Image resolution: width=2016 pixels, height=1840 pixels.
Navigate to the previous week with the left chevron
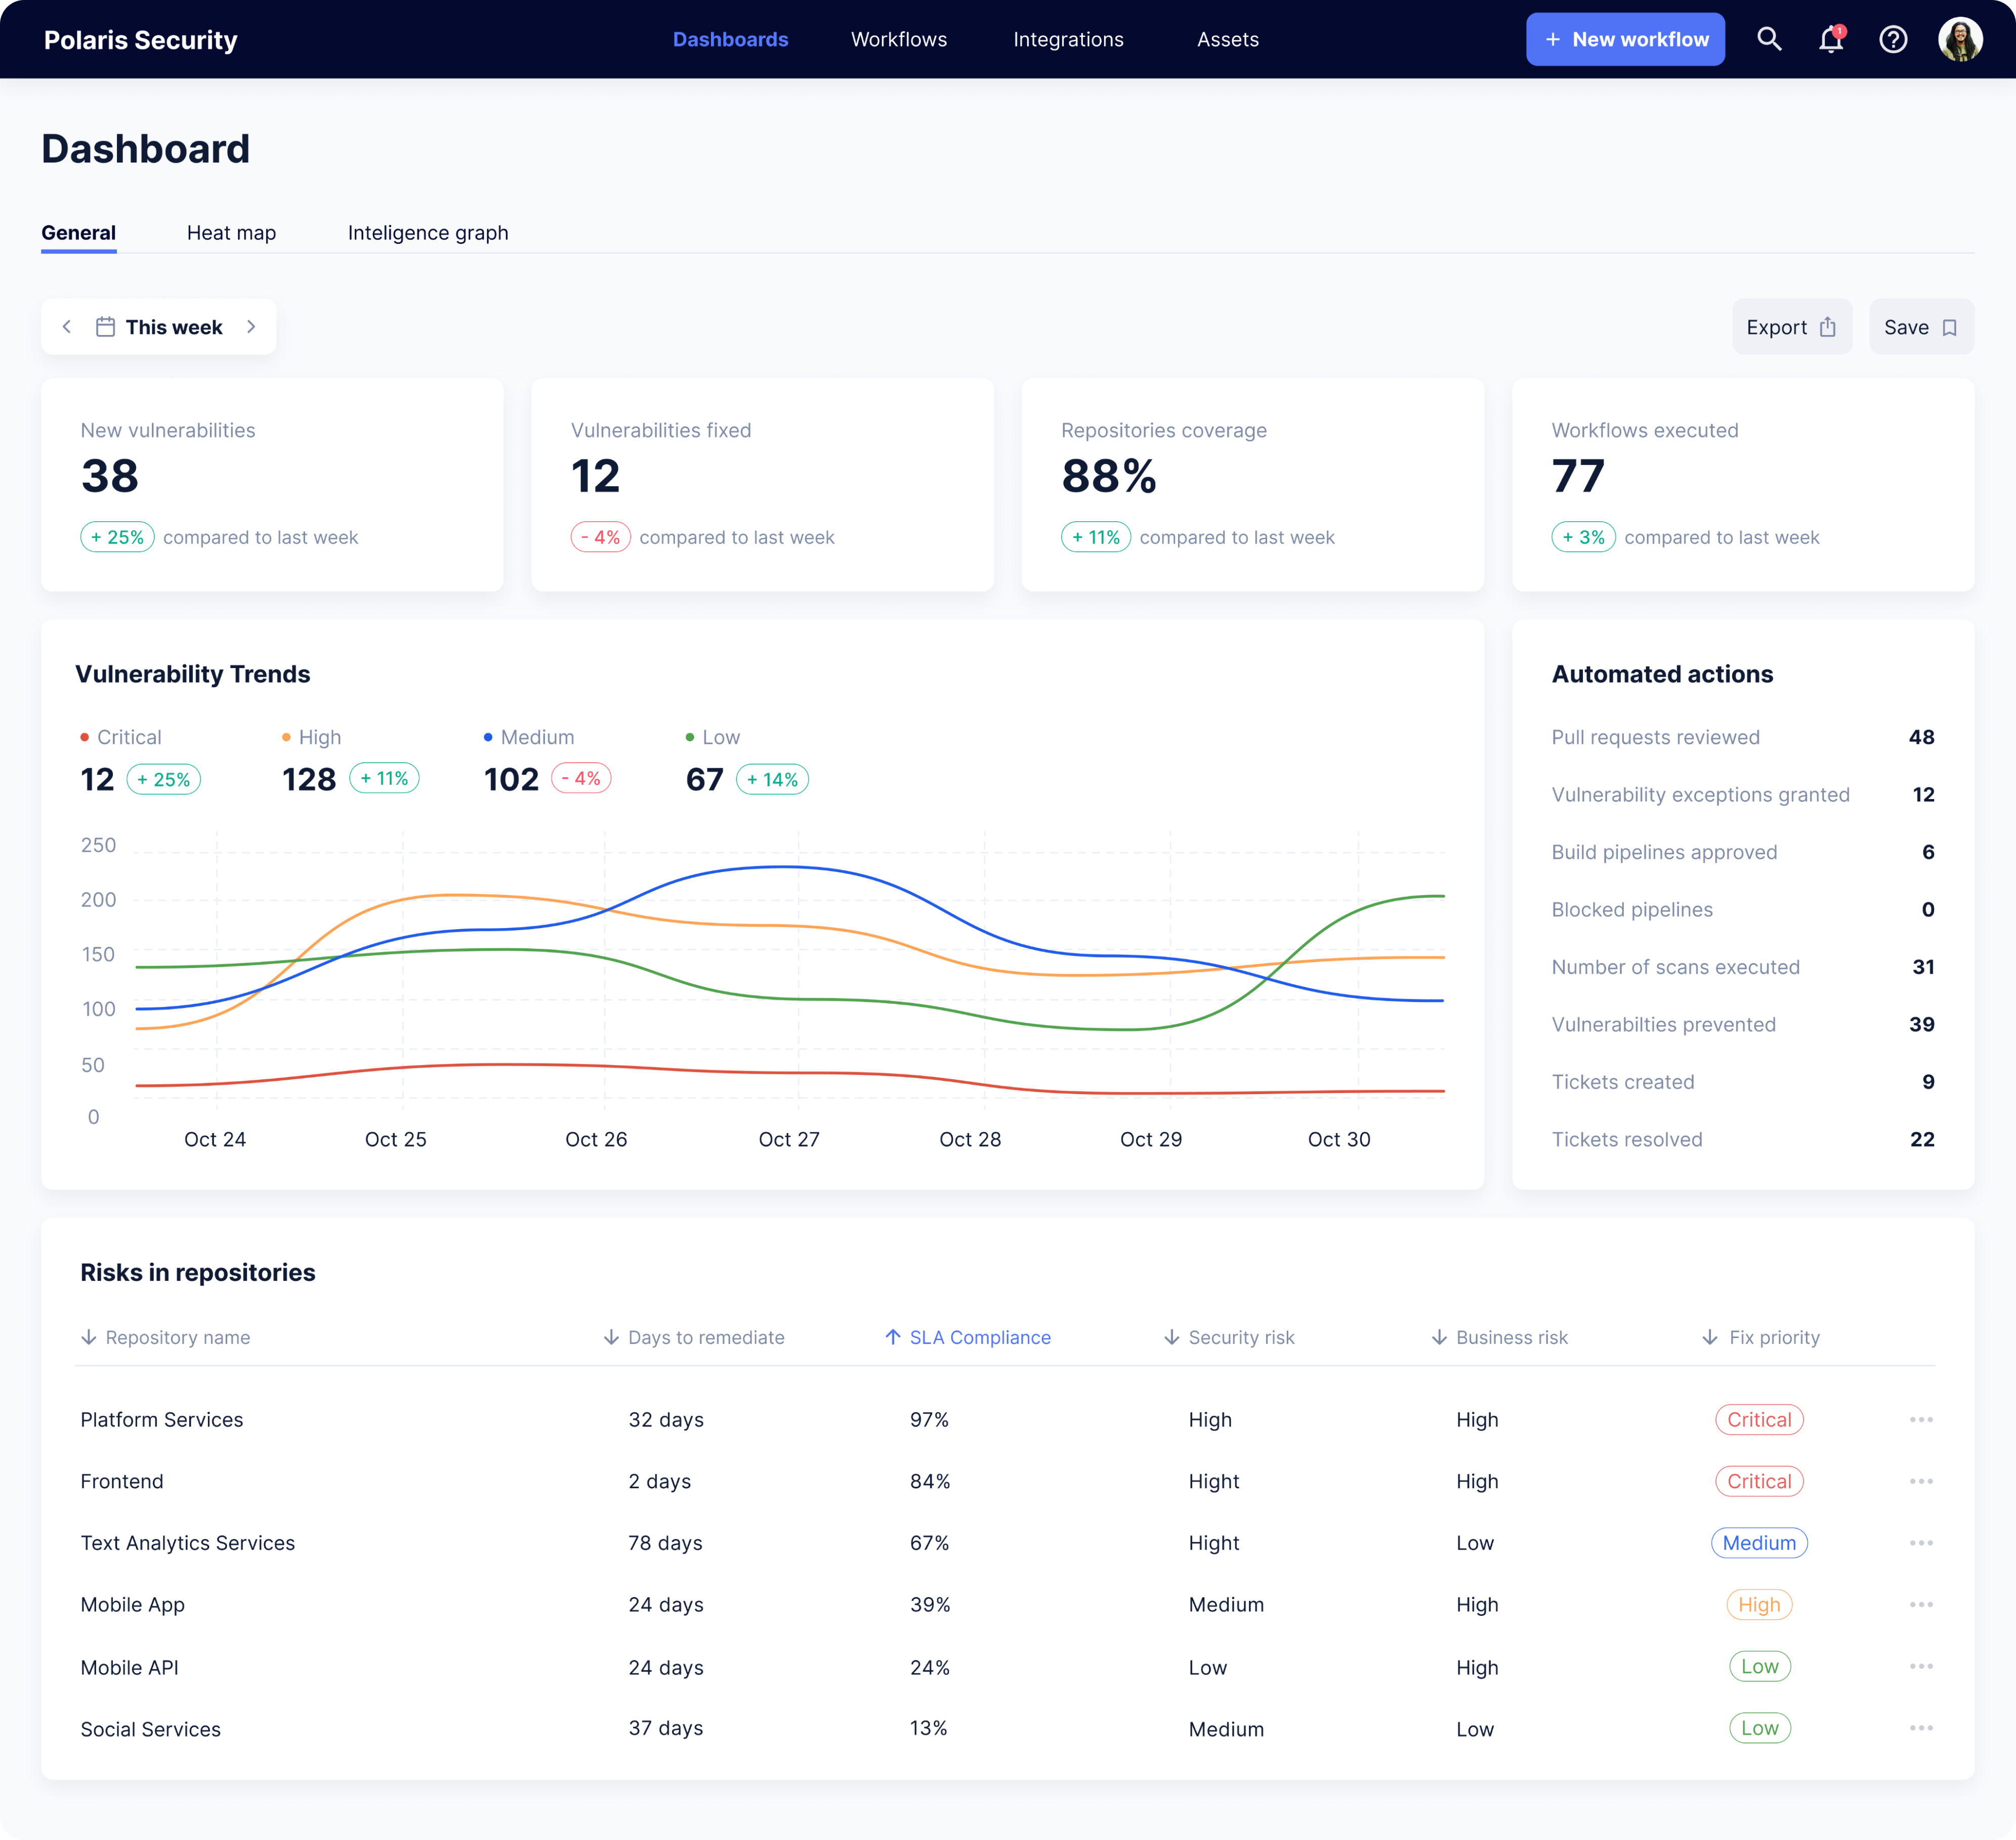point(67,326)
